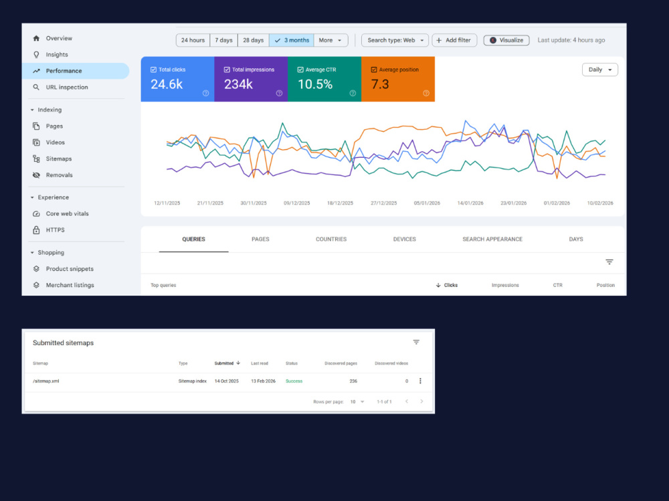Click help icon on Total clicks card
The height and width of the screenshot is (501, 669).
click(205, 94)
